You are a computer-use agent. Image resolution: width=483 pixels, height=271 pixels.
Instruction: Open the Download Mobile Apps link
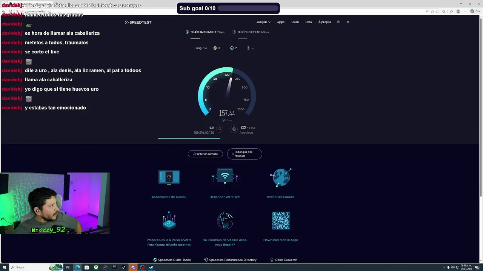281,240
